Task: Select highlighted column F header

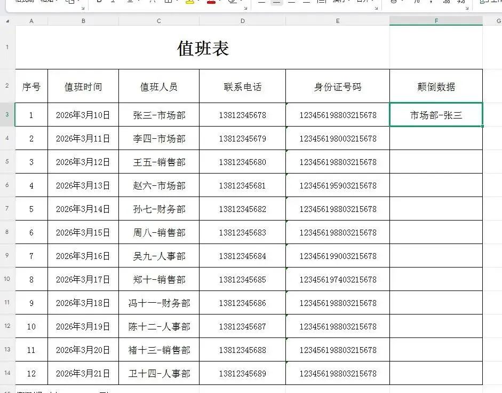Action: pos(436,21)
